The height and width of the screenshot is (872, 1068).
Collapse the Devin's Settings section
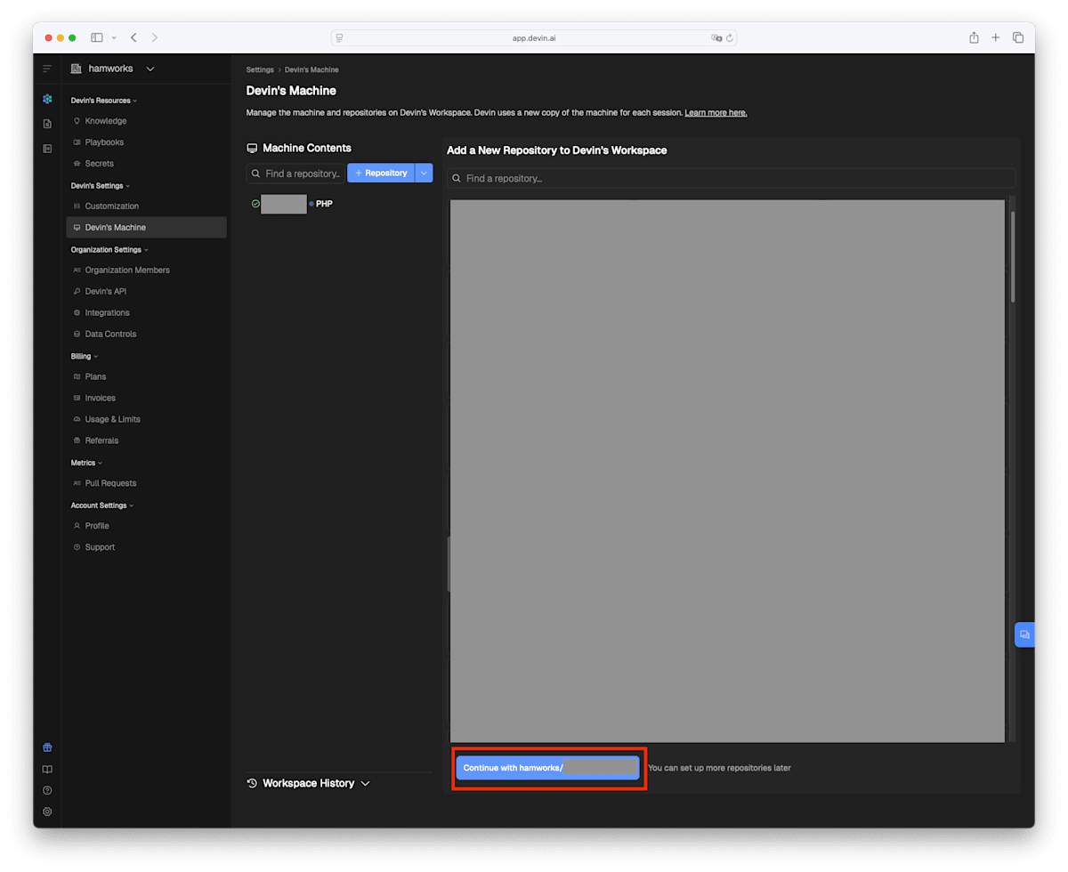(x=101, y=186)
